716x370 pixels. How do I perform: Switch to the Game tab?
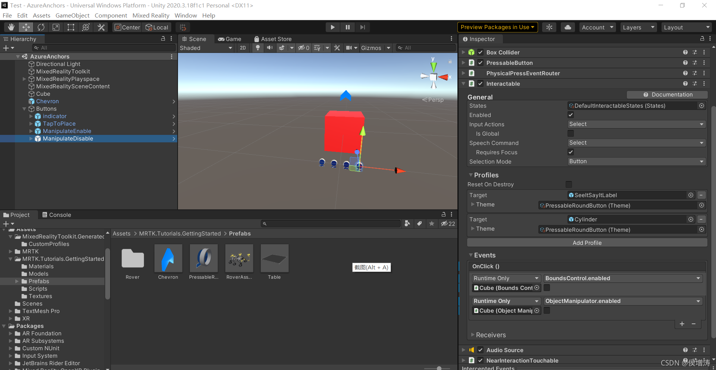(x=230, y=39)
